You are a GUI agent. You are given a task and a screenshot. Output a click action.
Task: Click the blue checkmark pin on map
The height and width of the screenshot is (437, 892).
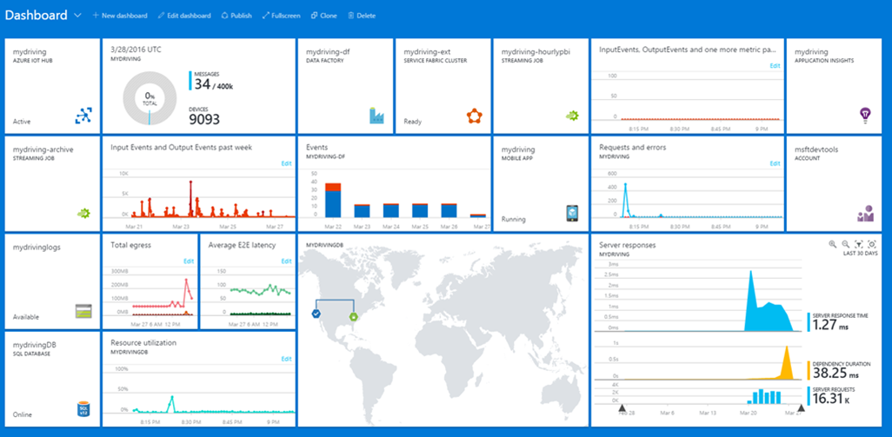[316, 313]
